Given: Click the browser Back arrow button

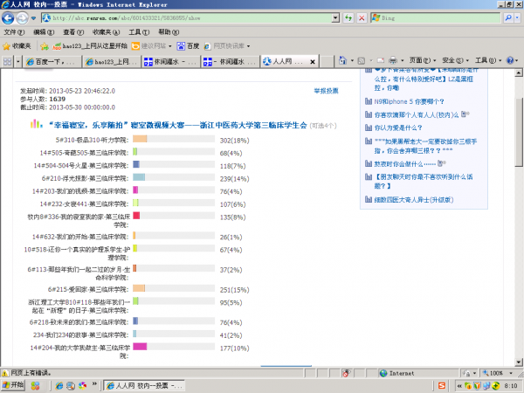Looking at the screenshot, I should (x=8, y=18).
